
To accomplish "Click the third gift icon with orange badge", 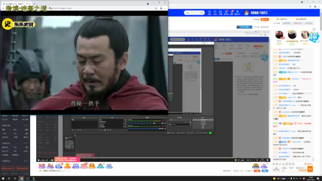I will [x=58, y=166].
